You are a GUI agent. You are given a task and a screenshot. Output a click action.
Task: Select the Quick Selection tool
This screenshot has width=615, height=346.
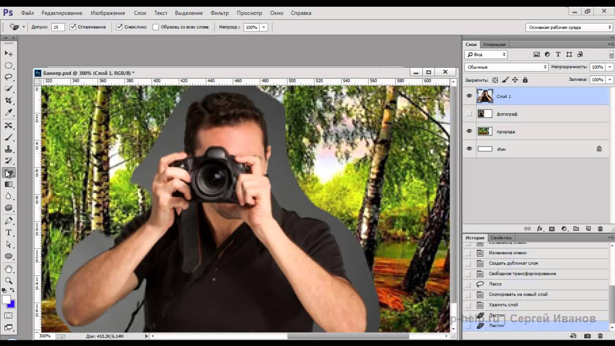click(9, 89)
